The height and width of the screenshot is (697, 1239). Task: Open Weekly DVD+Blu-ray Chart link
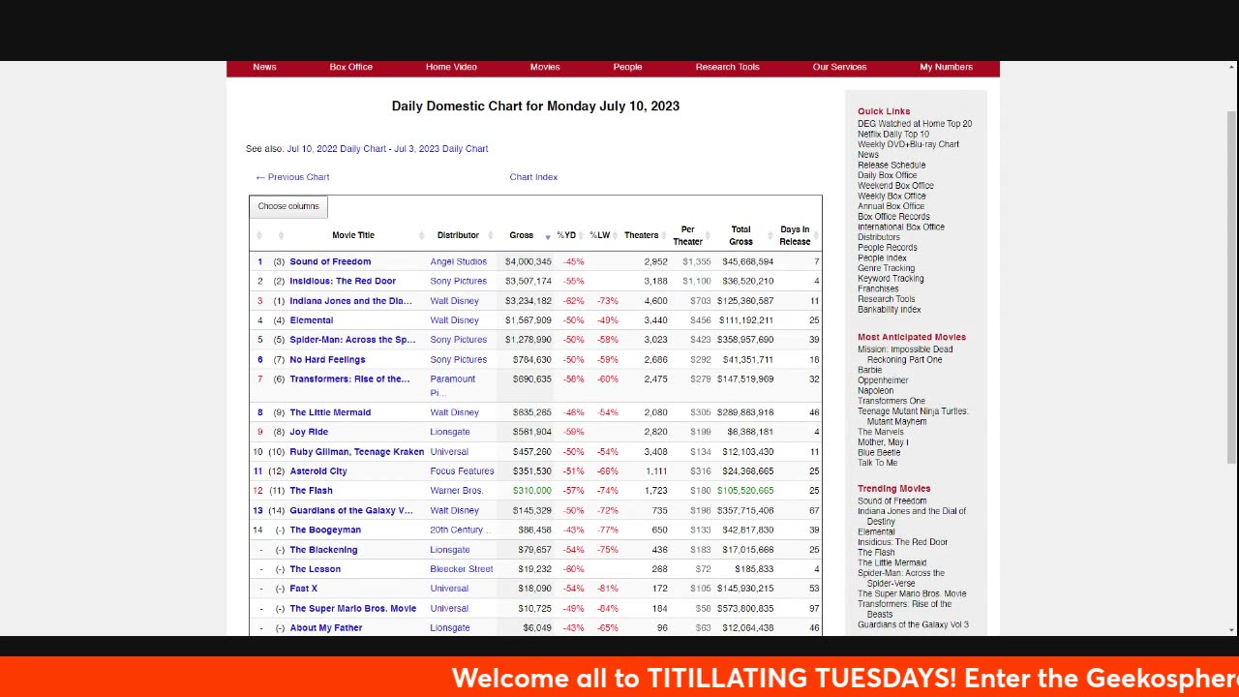click(x=908, y=144)
